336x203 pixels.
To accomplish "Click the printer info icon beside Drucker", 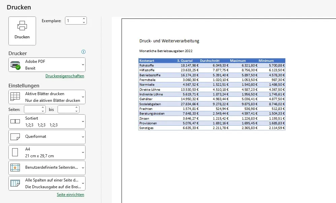I will click(x=83, y=52).
